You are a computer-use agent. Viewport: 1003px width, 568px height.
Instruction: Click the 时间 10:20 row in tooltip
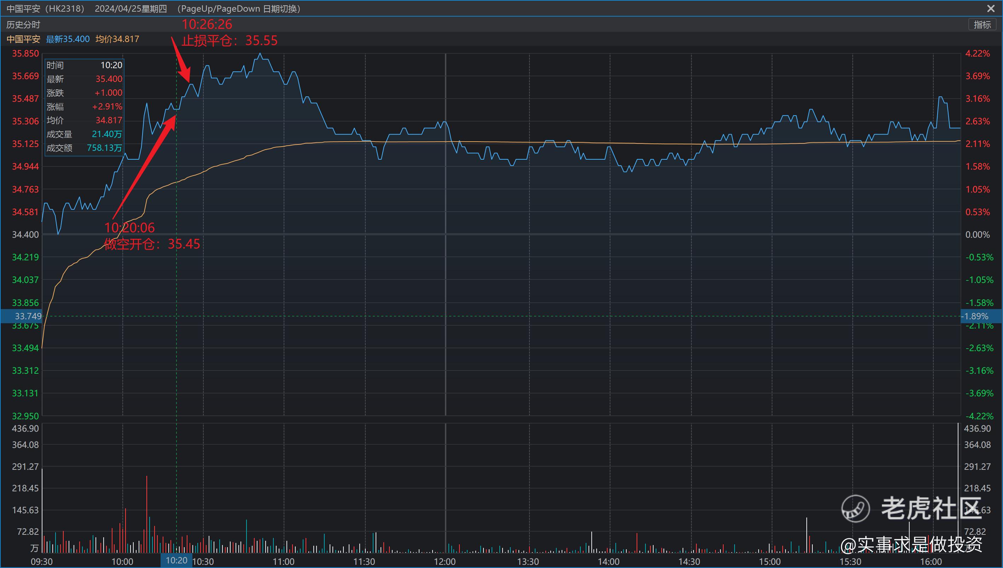click(85, 65)
